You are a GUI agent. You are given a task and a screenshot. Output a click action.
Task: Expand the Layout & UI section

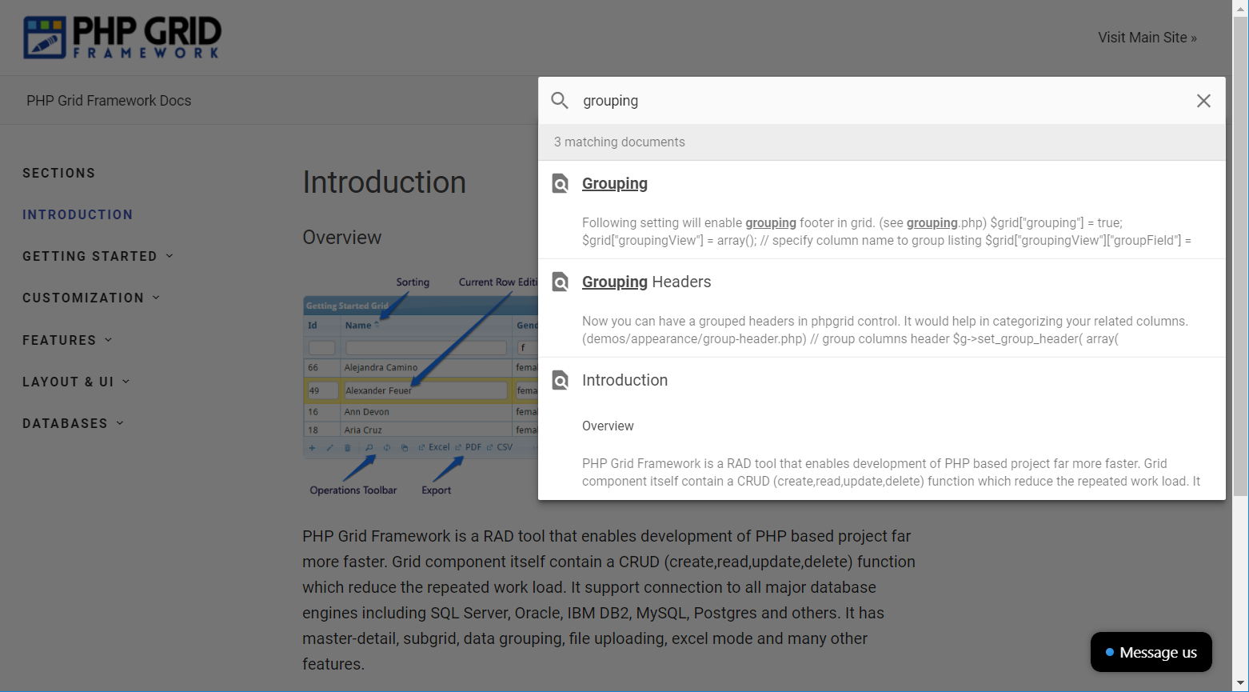point(76,382)
